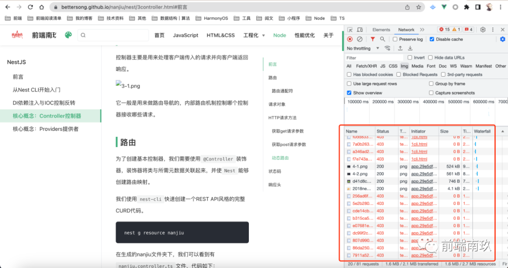Viewport: 508px width, 268px height.
Task: Open the HTML&CSS nav link
Action: click(x=221, y=35)
